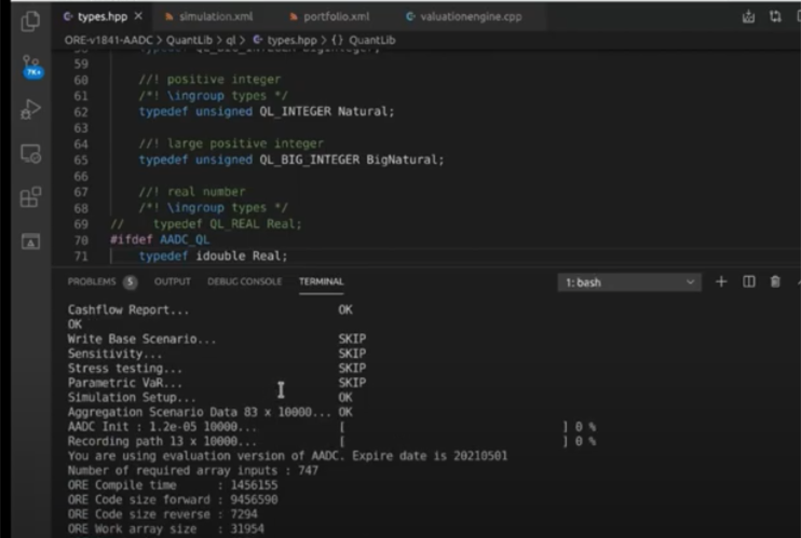Click the AADC Init progress bar

pos(454,427)
